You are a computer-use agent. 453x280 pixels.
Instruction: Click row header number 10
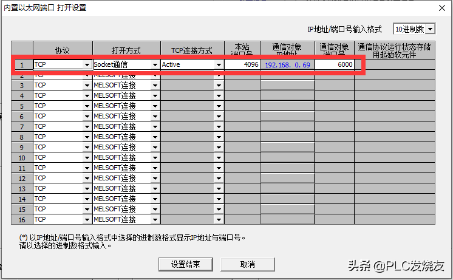tap(22, 157)
